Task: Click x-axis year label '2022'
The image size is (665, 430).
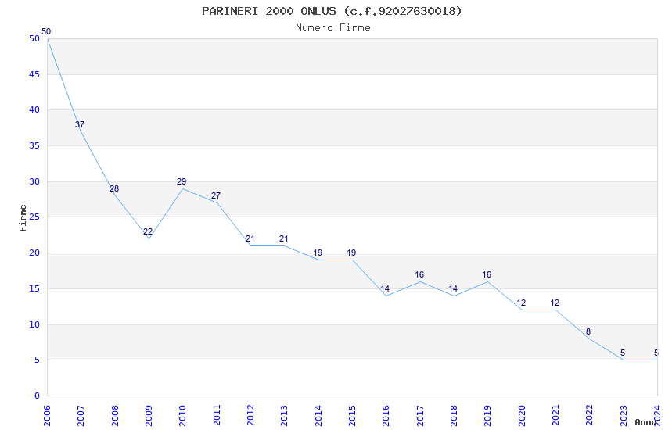Action: [x=590, y=416]
